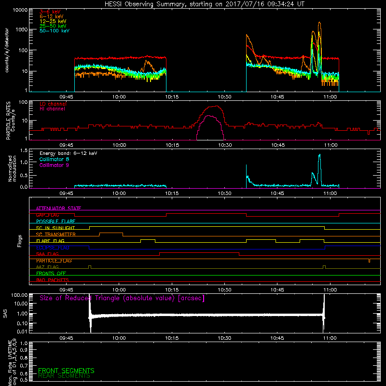Click the Normalized modulation axis label

pyautogui.click(x=12, y=168)
